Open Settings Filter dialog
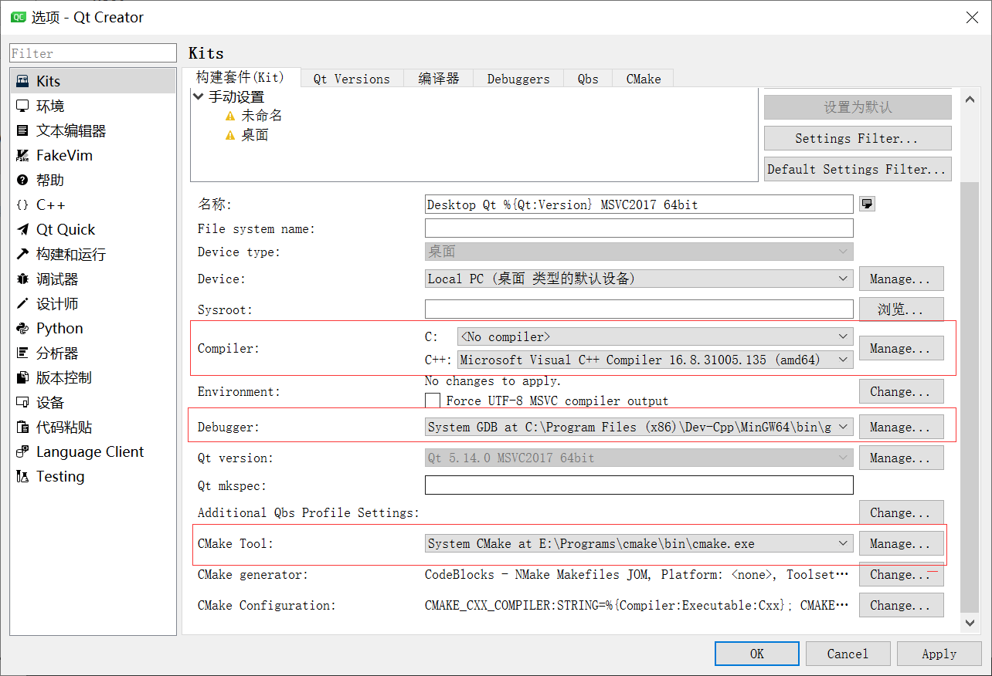The image size is (992, 676). [x=858, y=137]
